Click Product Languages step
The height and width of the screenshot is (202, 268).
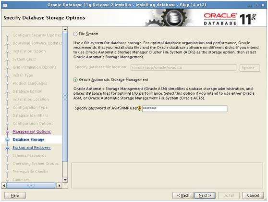(x=30, y=83)
